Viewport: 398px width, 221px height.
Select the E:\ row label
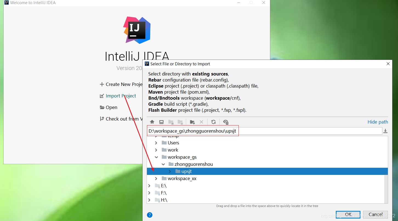[164, 186]
